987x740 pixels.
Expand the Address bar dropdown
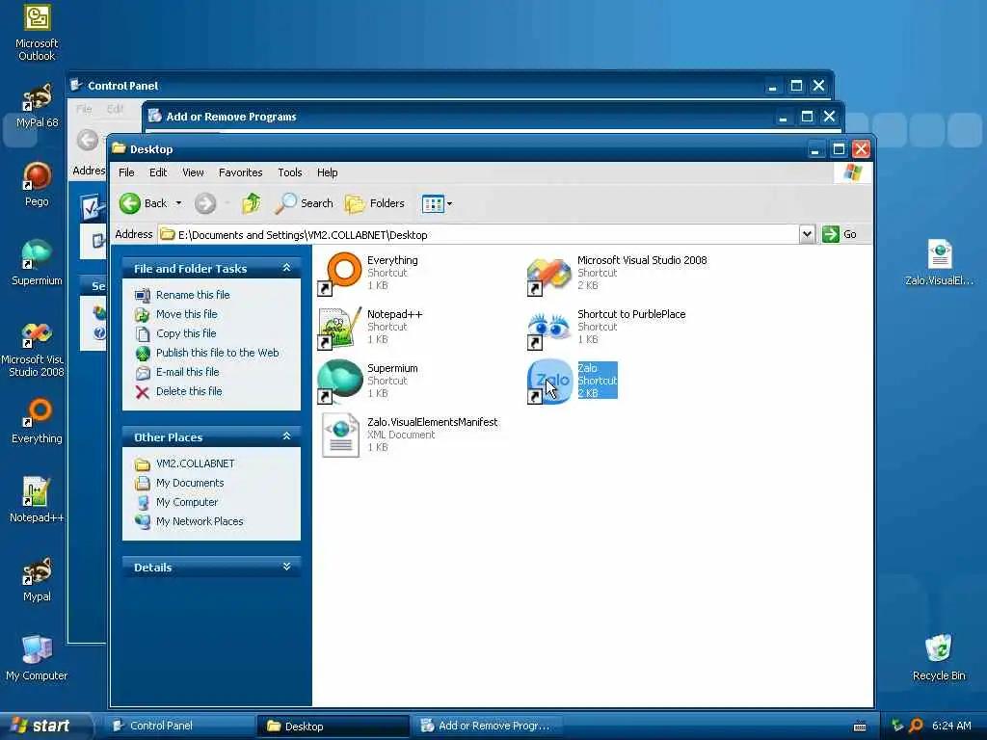(807, 235)
